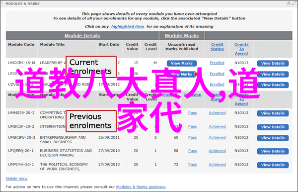The width and height of the screenshot is (298, 192).
Task: Click the 'MODULES & MARKS' panel title
Action: click(x=23, y=3)
